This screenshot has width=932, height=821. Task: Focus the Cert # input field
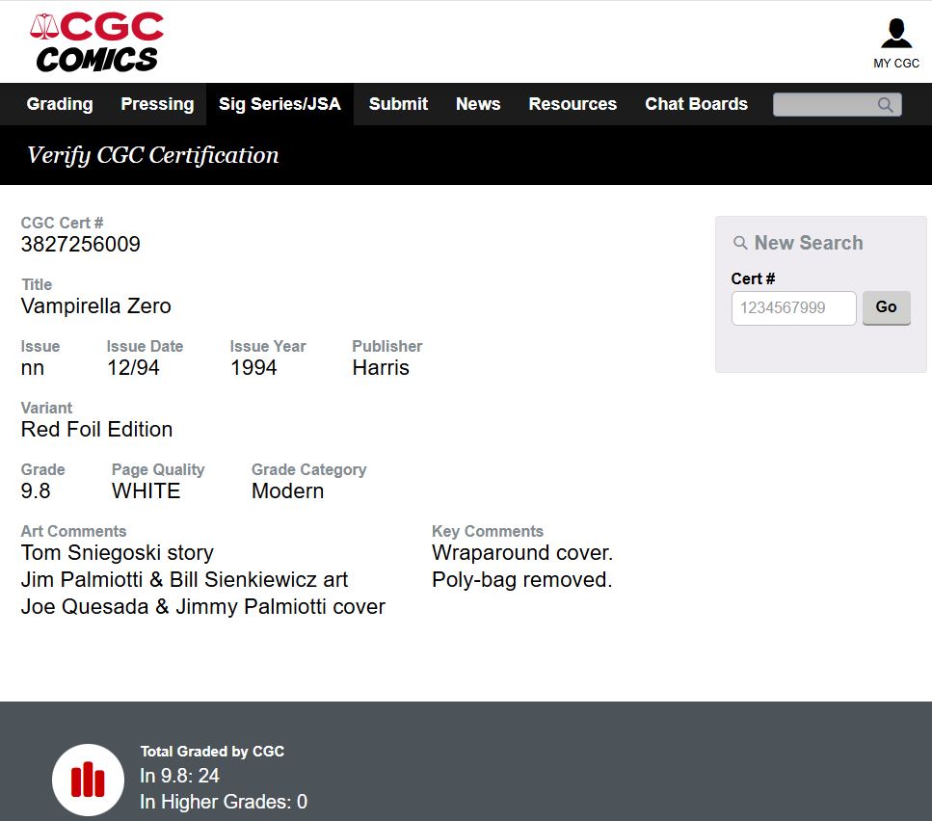(793, 308)
